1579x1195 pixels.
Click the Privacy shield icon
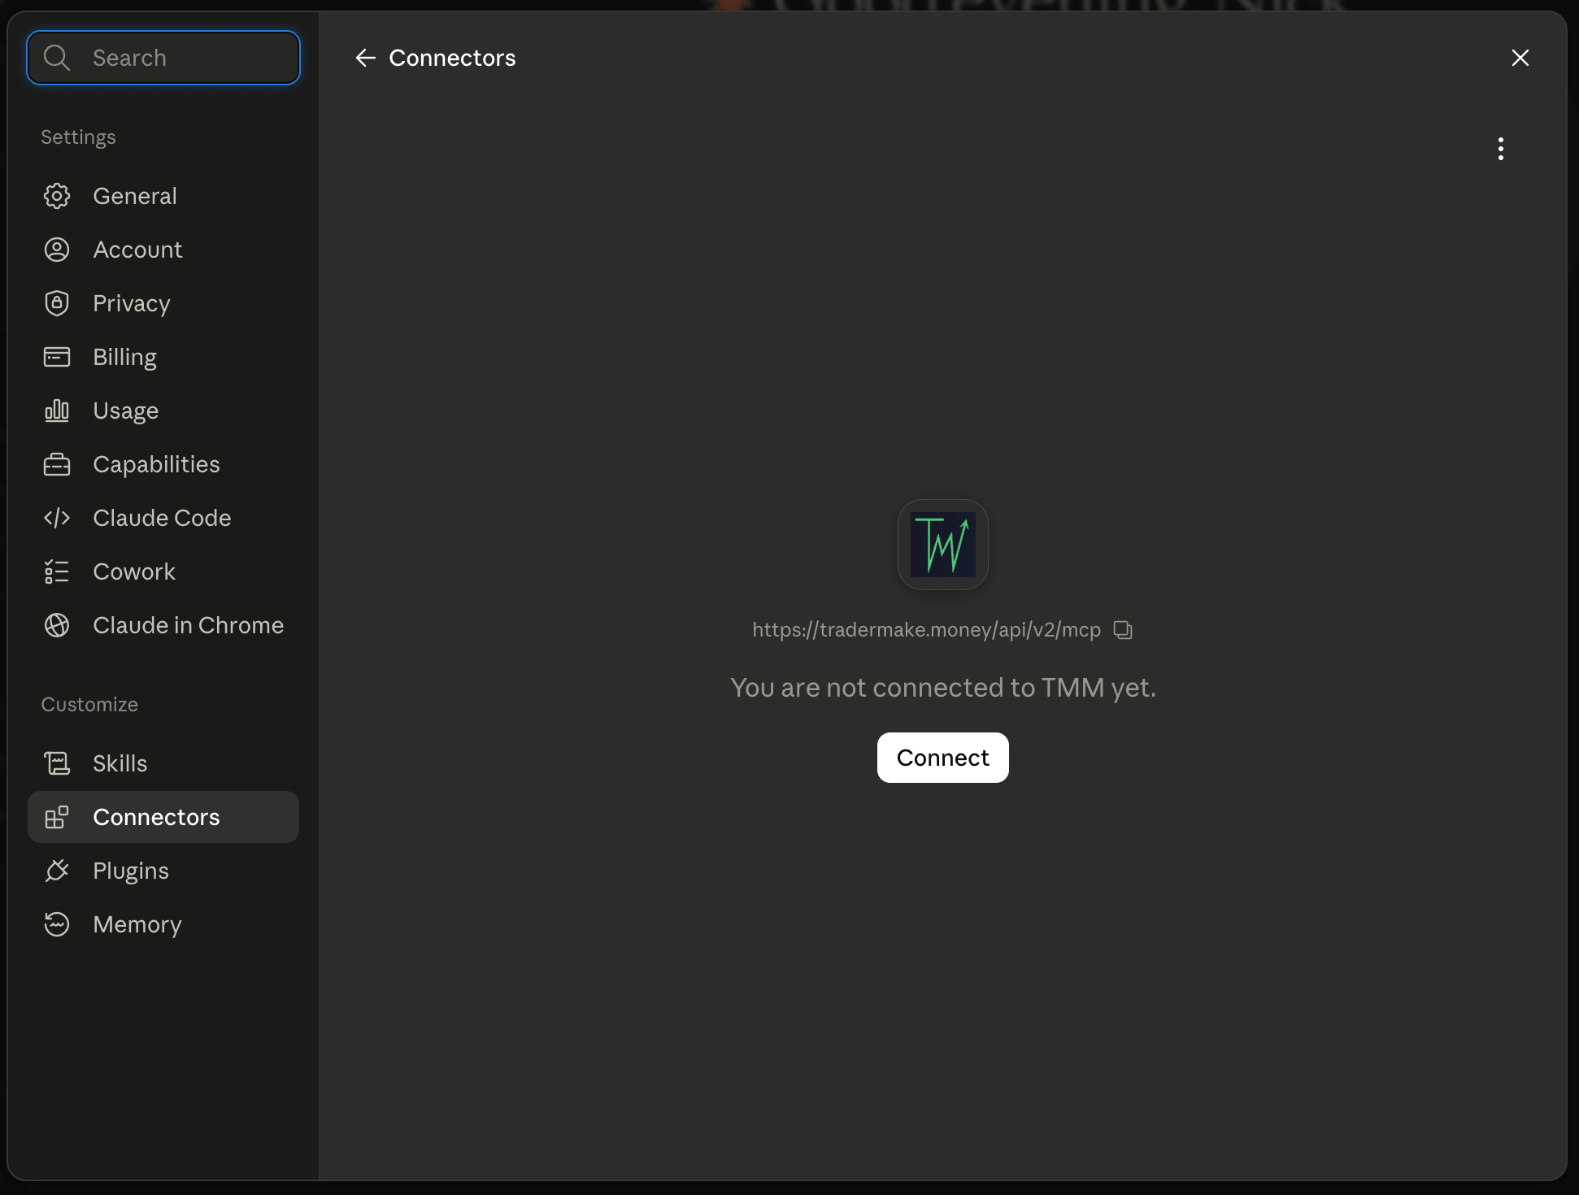tap(57, 303)
